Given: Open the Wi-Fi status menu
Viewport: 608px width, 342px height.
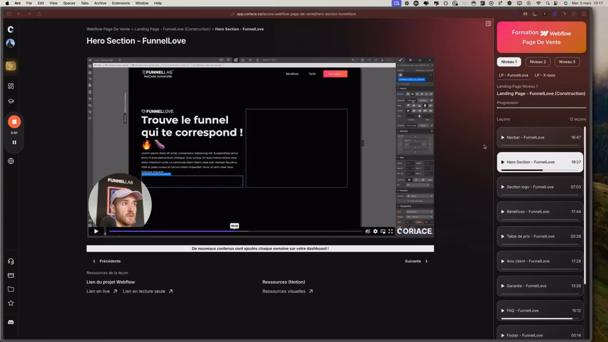Looking at the screenshot, I should coord(538,3).
